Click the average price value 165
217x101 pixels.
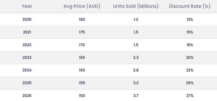82,58
